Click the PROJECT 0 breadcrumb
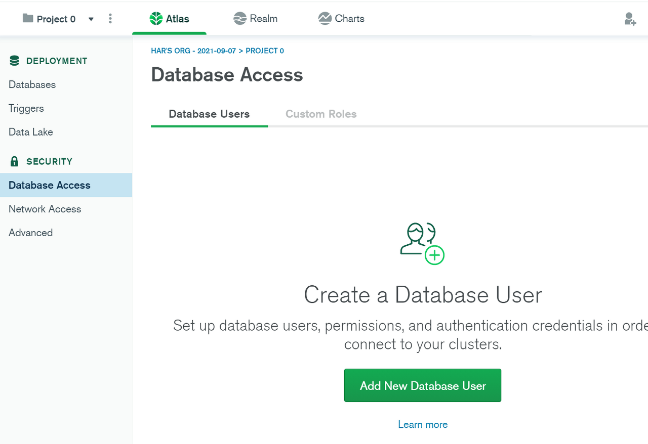 tap(265, 51)
